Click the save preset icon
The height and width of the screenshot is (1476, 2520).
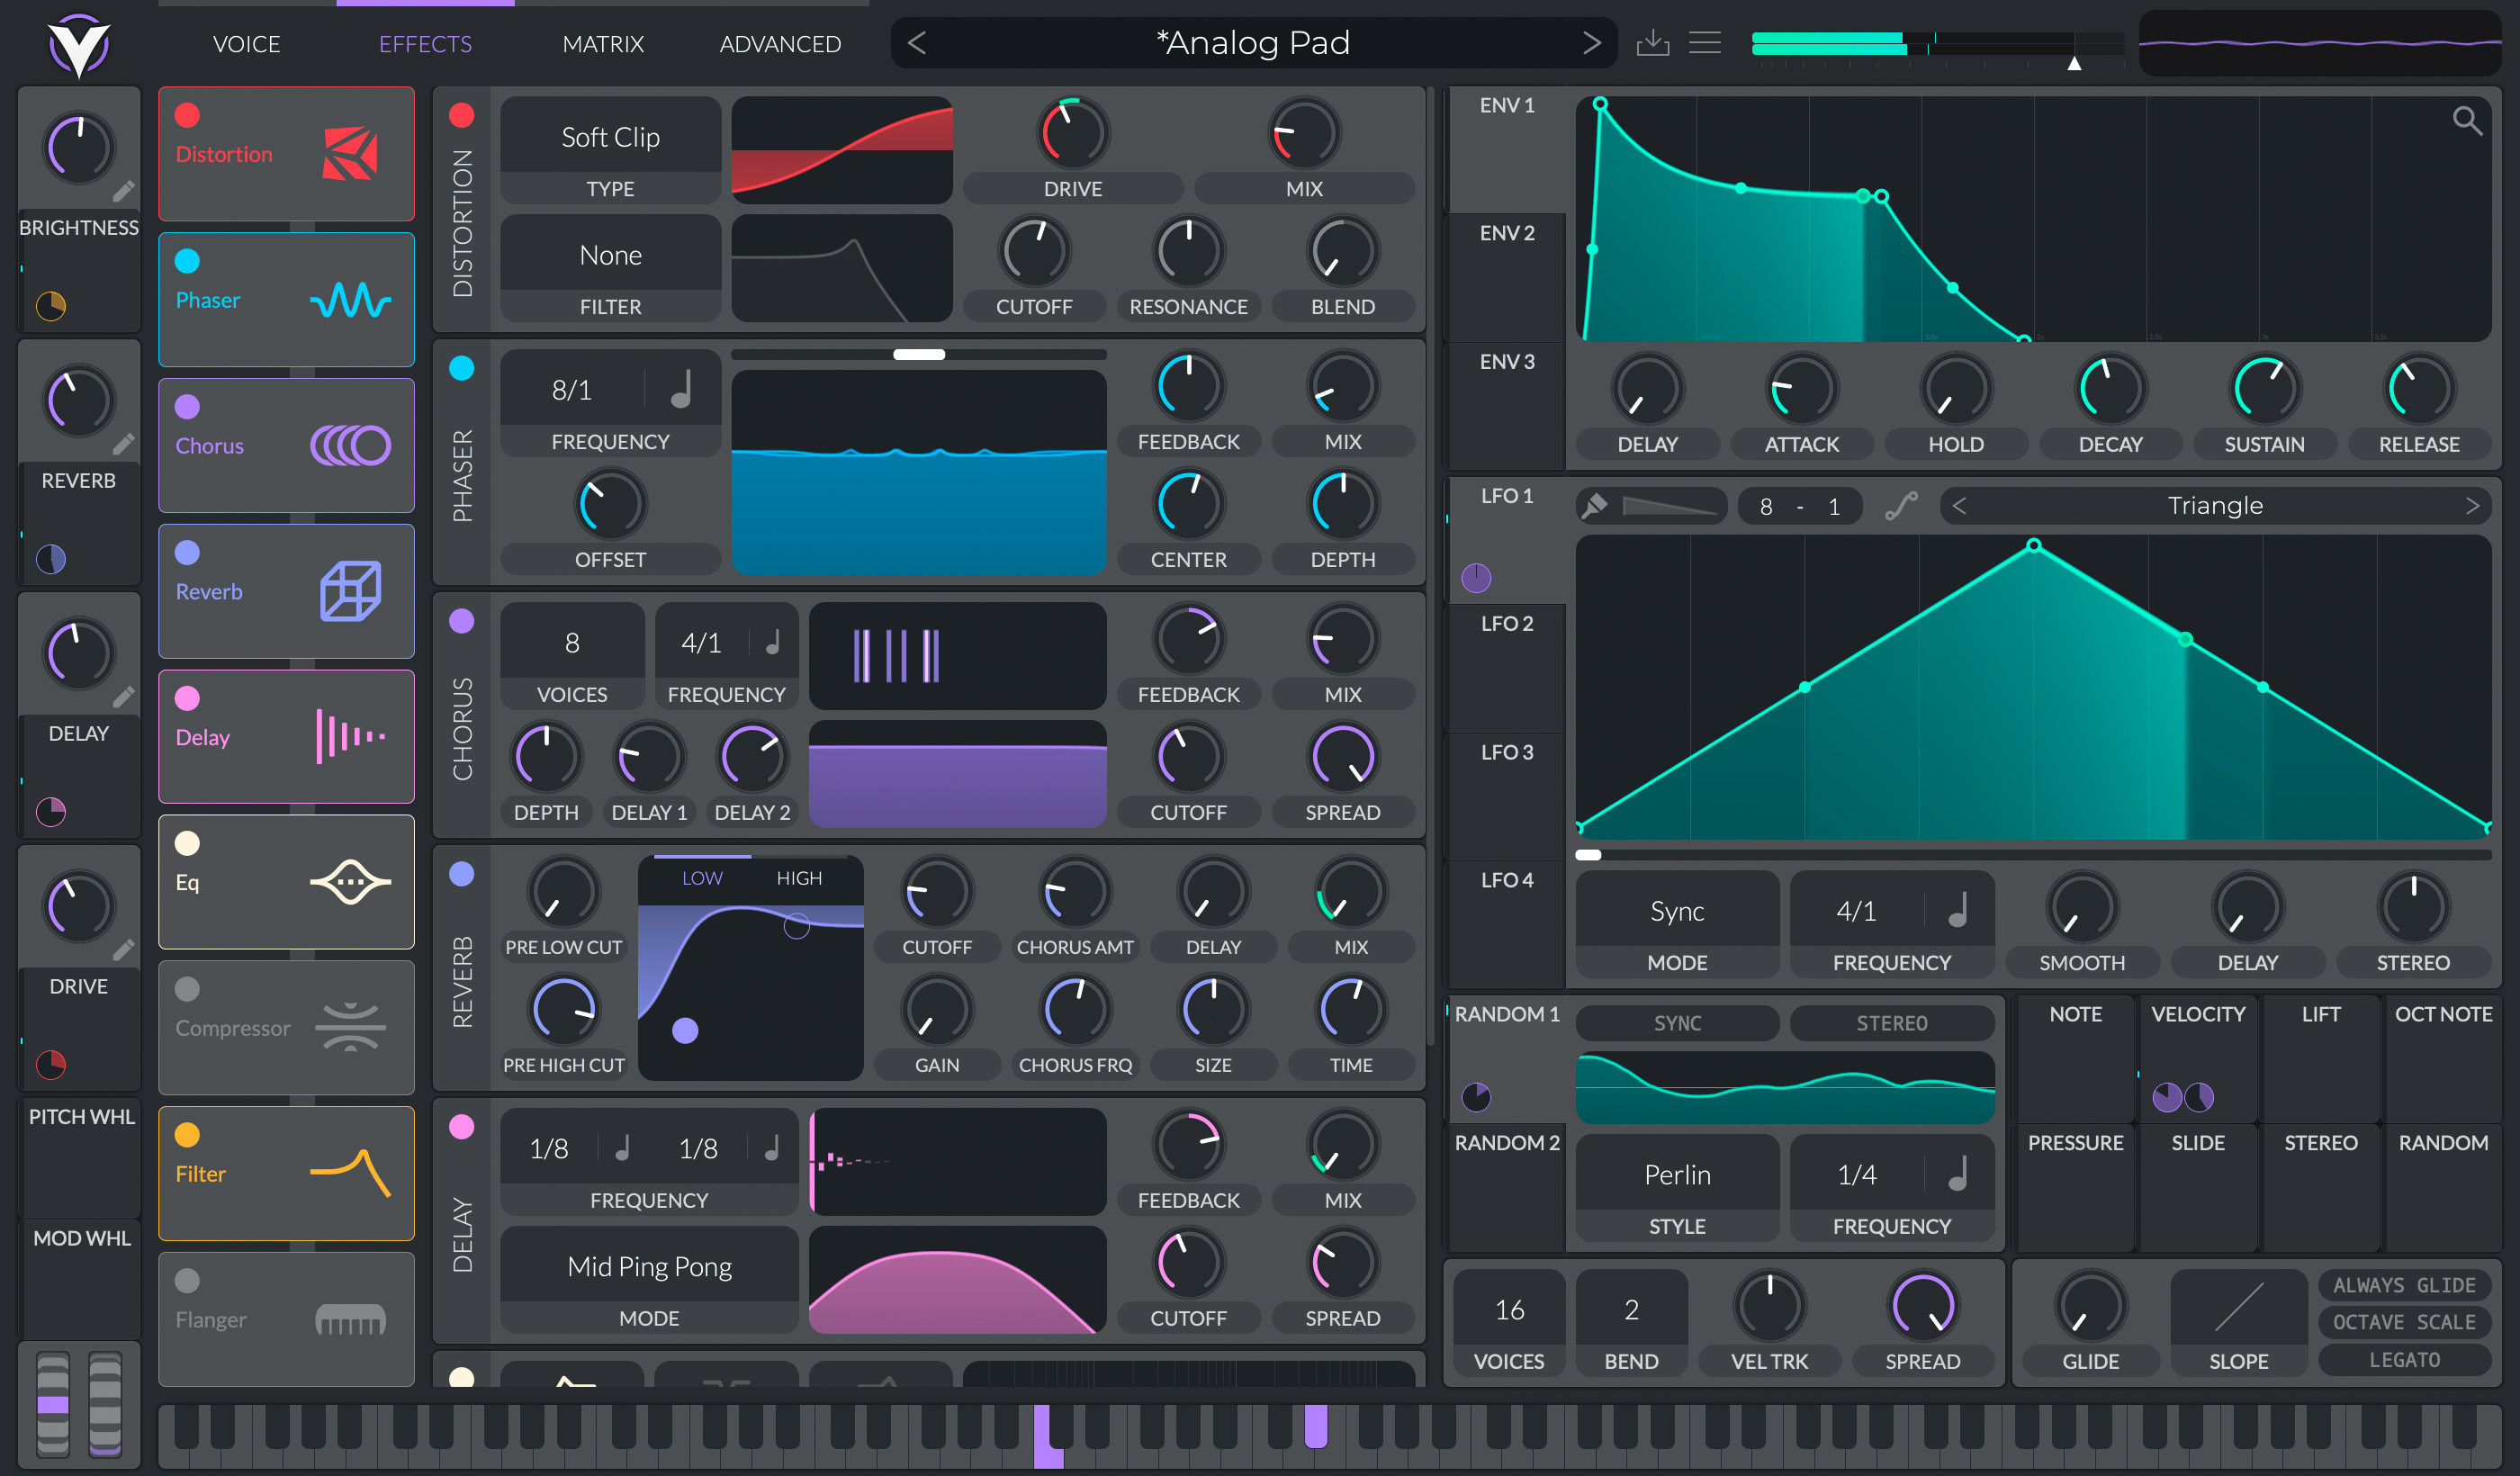click(1652, 43)
